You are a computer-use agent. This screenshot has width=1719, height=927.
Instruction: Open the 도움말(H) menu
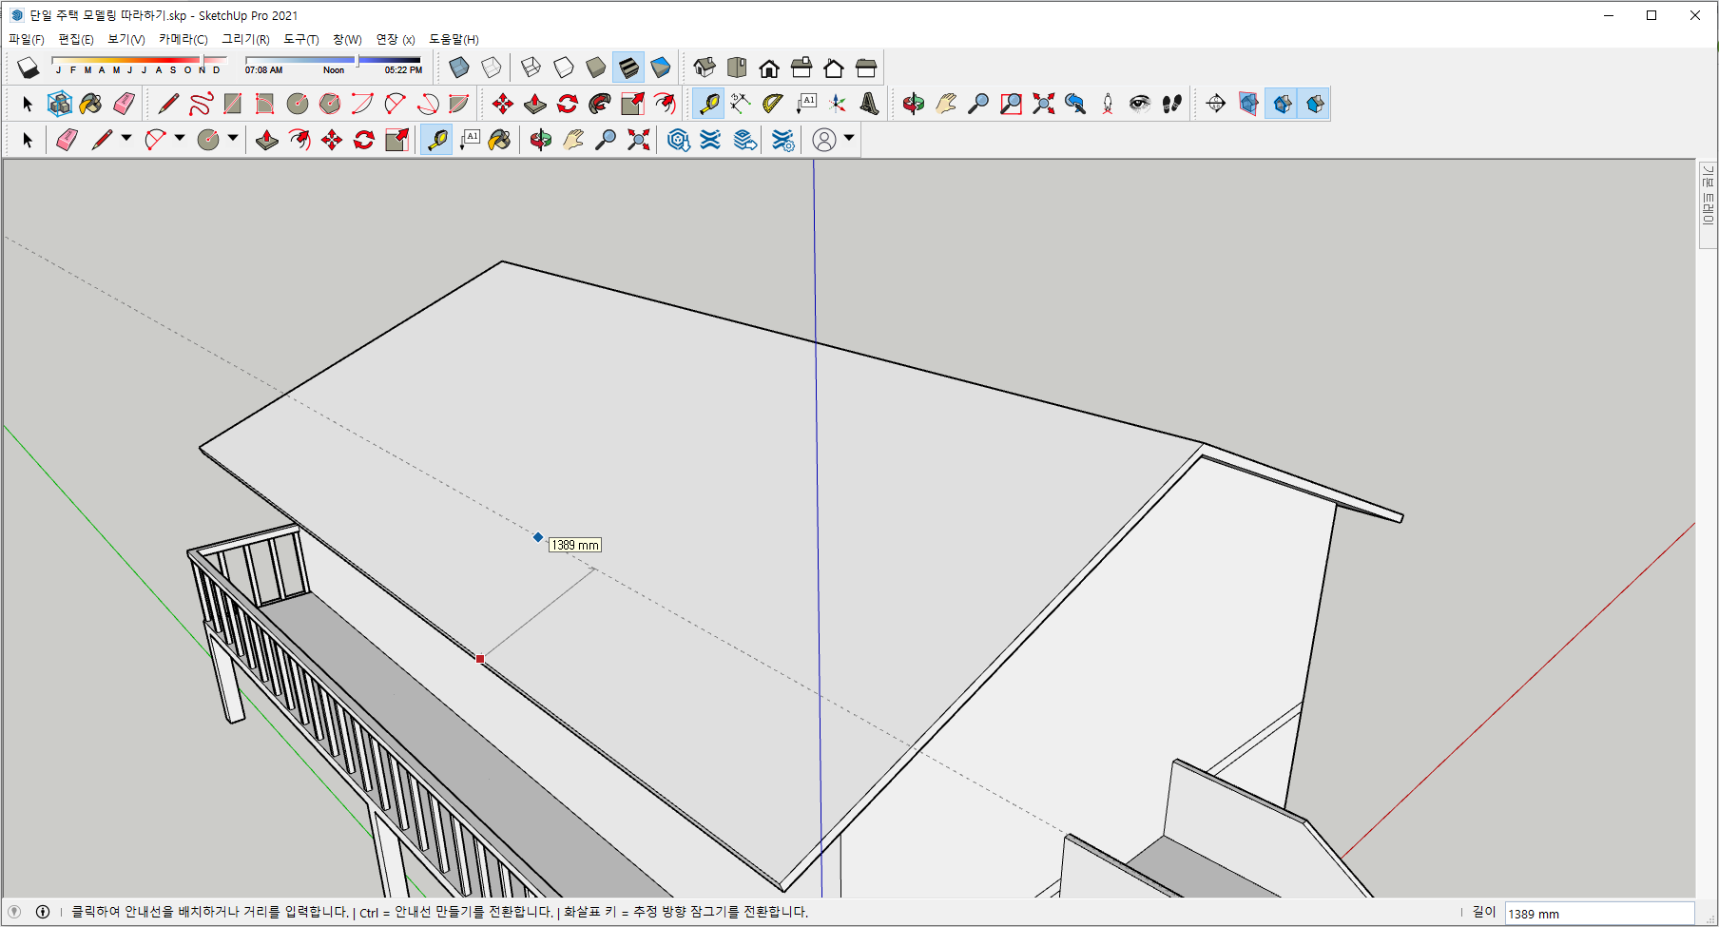click(454, 39)
